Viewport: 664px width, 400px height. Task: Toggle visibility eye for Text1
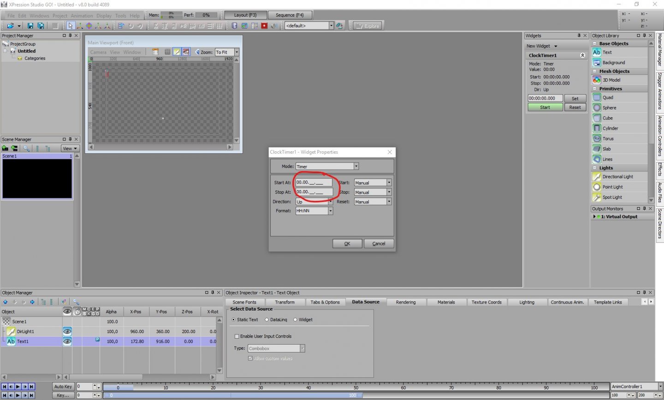(67, 341)
